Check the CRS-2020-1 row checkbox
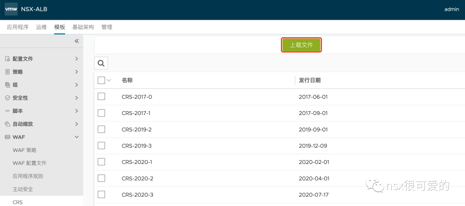The width and height of the screenshot is (465, 206). pos(102,162)
